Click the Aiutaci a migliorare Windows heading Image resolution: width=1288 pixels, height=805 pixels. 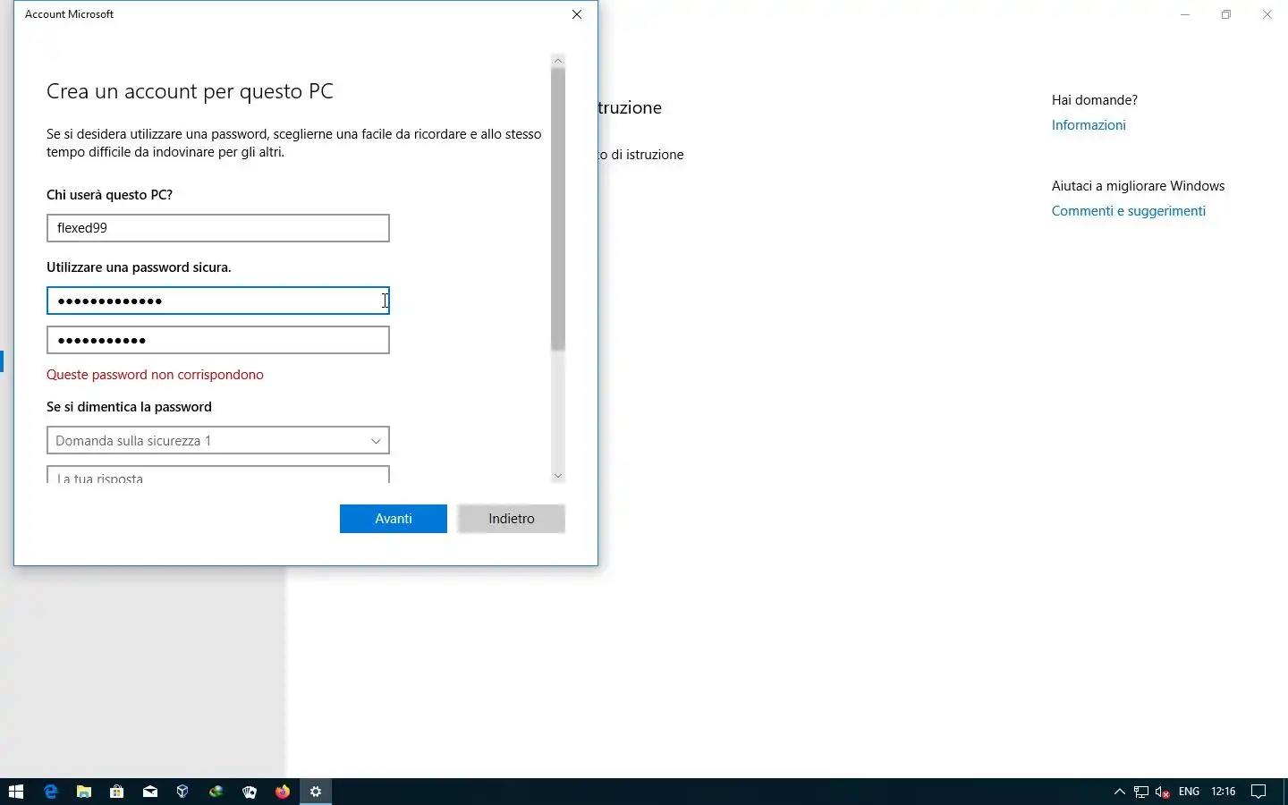coord(1138,186)
